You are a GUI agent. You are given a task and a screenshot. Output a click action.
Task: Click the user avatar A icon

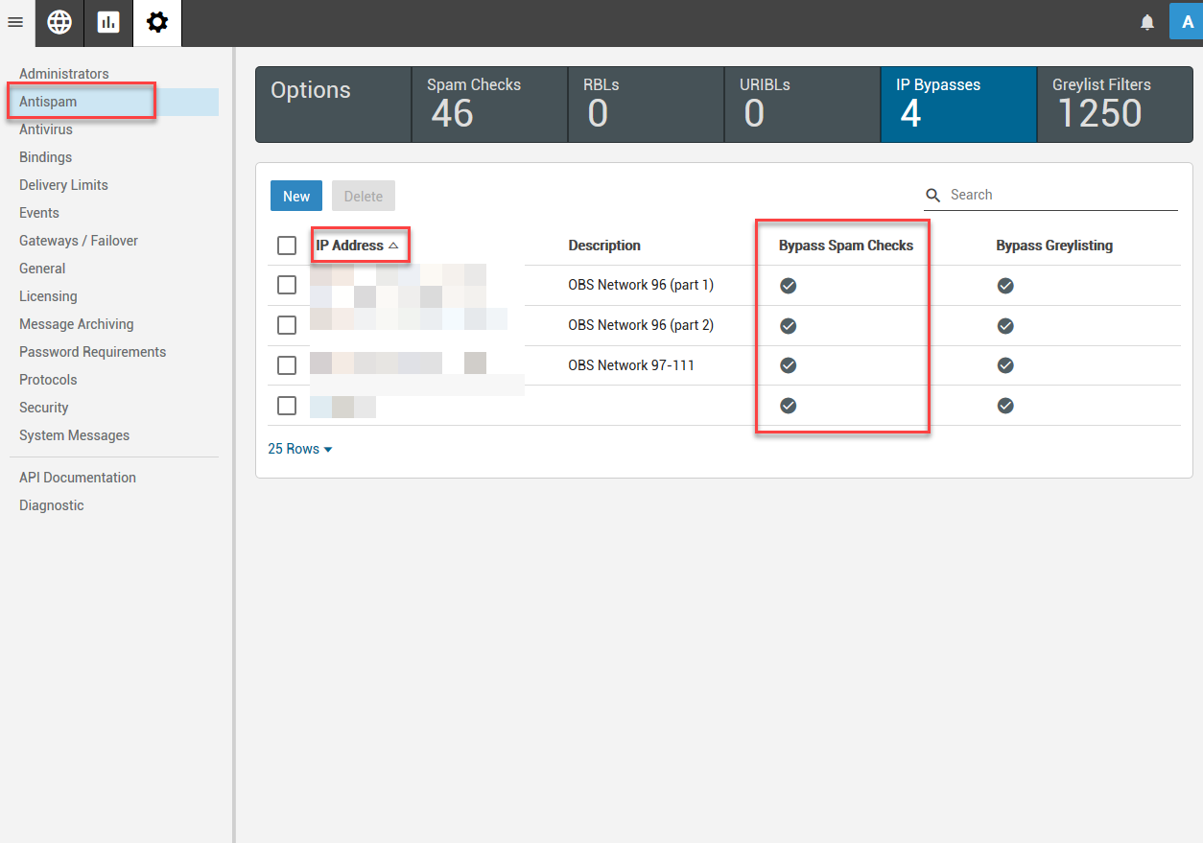(x=1187, y=22)
